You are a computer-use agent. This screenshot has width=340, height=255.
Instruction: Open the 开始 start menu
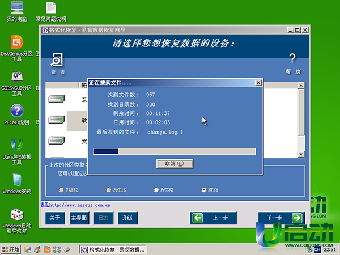pos(11,249)
